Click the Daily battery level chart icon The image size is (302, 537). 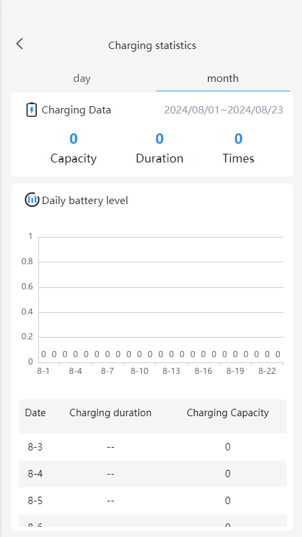coord(32,200)
